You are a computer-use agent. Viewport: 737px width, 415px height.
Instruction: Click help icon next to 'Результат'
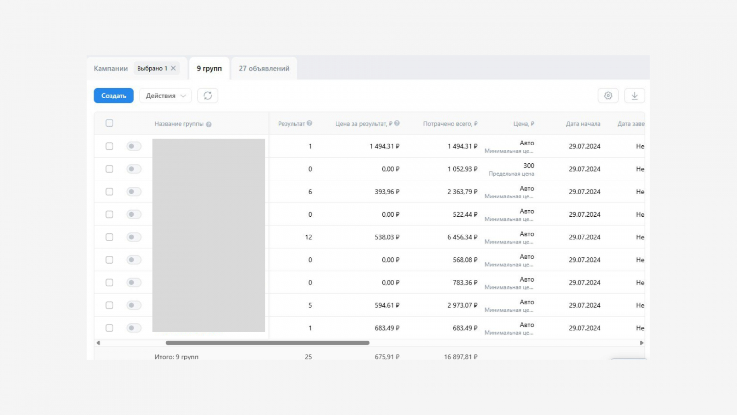[310, 123]
